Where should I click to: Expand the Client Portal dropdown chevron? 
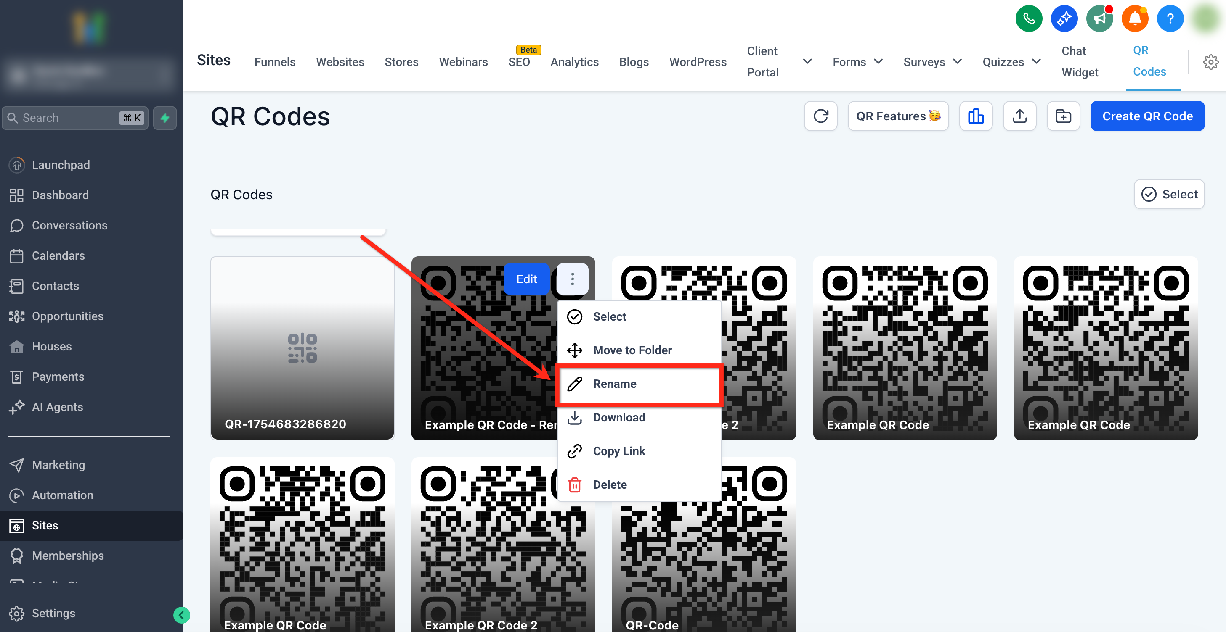[x=807, y=62]
